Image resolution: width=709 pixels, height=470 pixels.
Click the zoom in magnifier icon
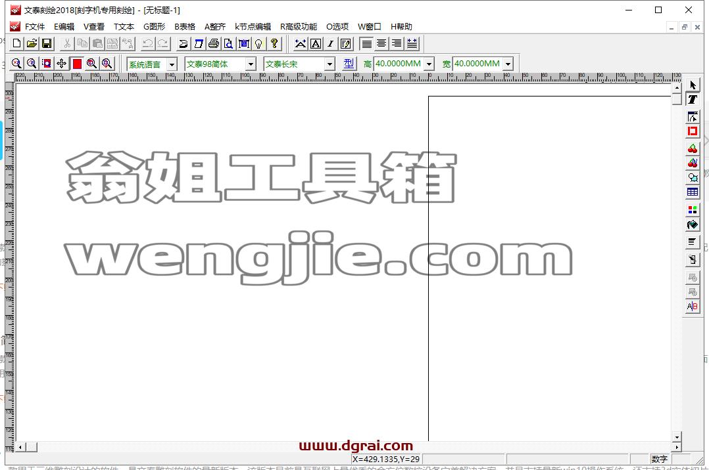click(16, 63)
